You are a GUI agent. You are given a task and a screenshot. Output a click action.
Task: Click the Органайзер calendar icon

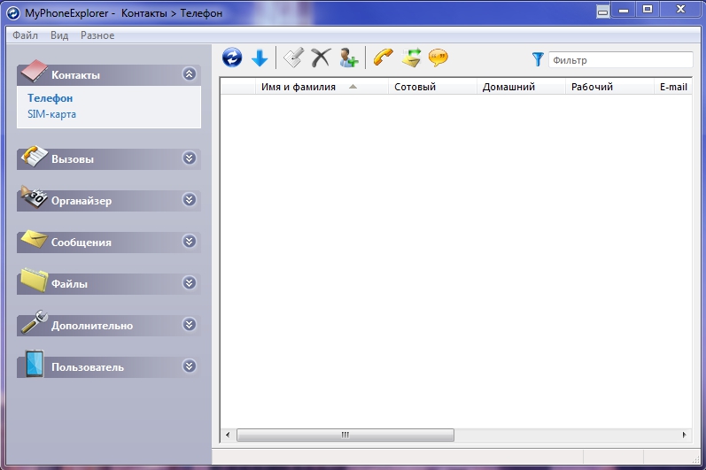(x=34, y=197)
